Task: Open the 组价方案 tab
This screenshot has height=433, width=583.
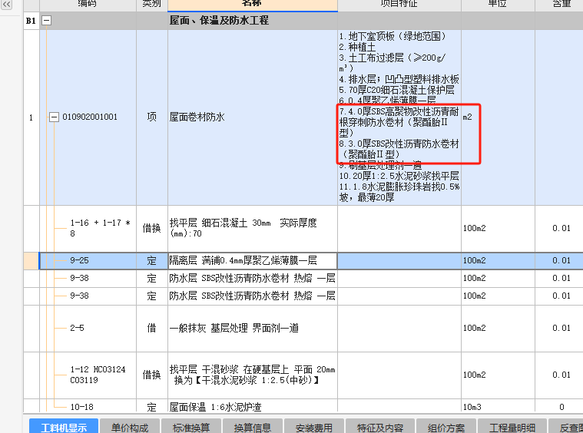Action: coord(446,427)
